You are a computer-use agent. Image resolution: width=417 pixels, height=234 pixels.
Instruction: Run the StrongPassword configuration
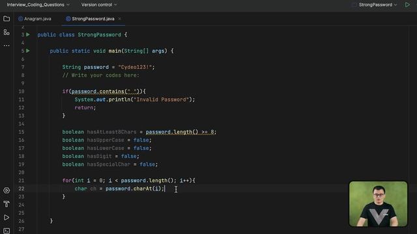click(407, 5)
